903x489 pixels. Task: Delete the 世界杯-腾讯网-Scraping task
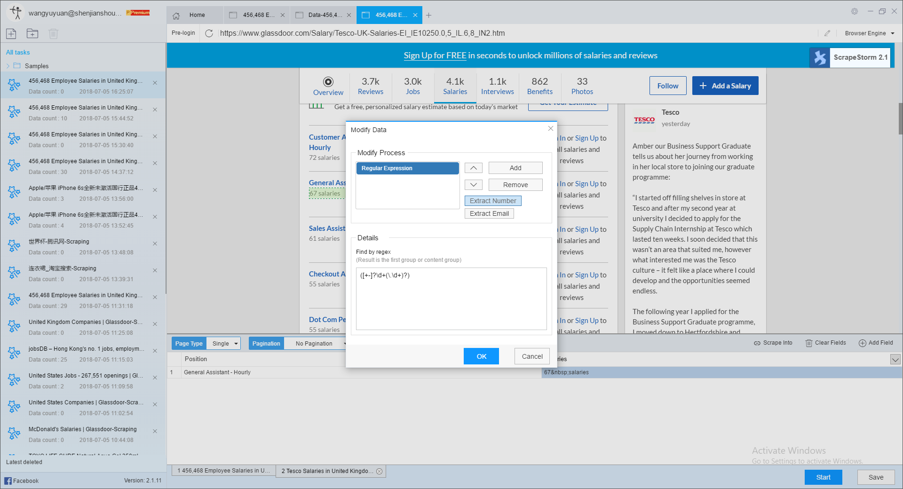(155, 244)
